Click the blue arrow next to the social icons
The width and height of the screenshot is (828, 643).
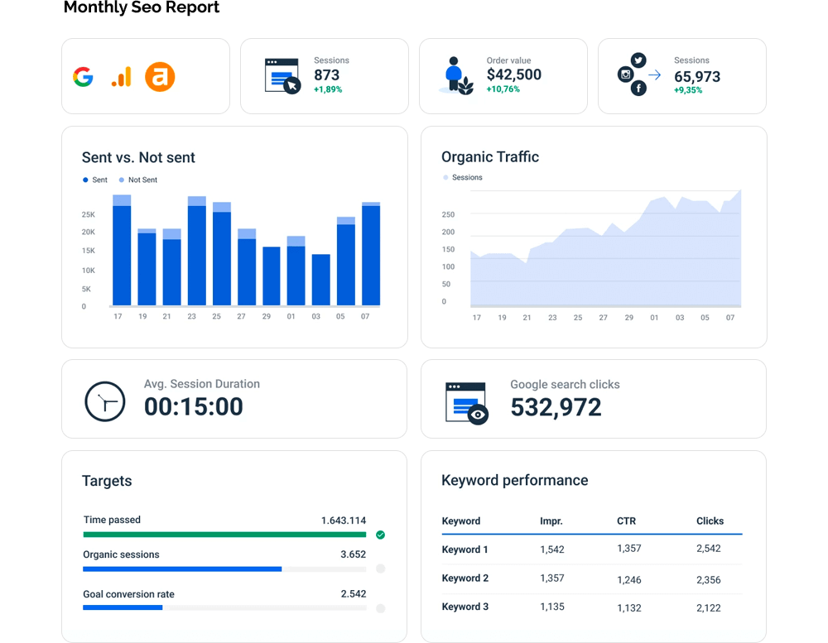click(655, 75)
